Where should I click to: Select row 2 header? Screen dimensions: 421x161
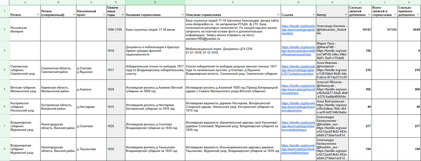point(4,29)
